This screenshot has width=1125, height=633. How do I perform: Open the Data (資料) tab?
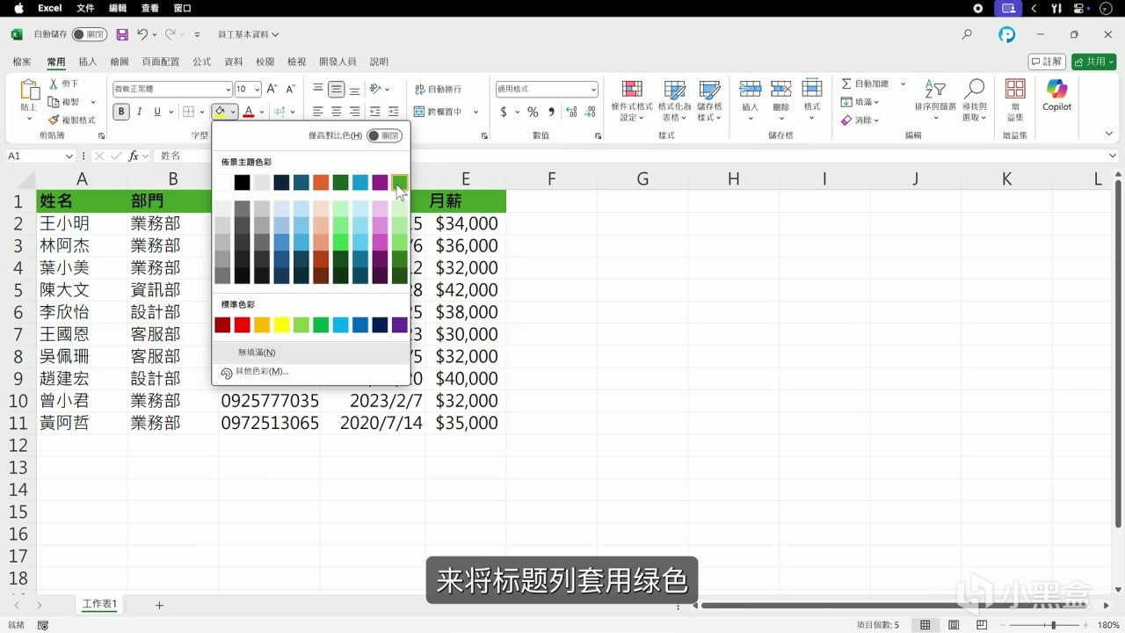point(234,62)
